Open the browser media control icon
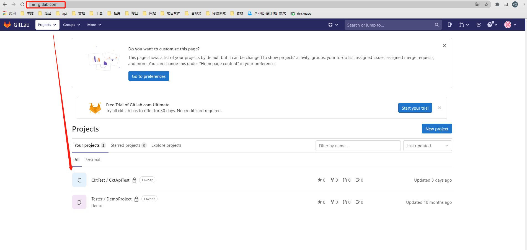 506,4
